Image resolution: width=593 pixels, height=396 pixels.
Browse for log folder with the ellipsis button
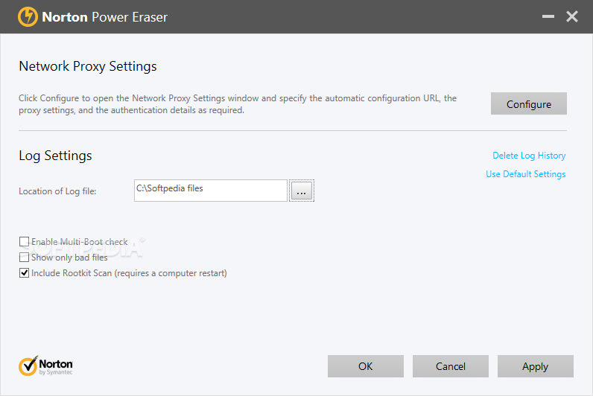click(302, 191)
